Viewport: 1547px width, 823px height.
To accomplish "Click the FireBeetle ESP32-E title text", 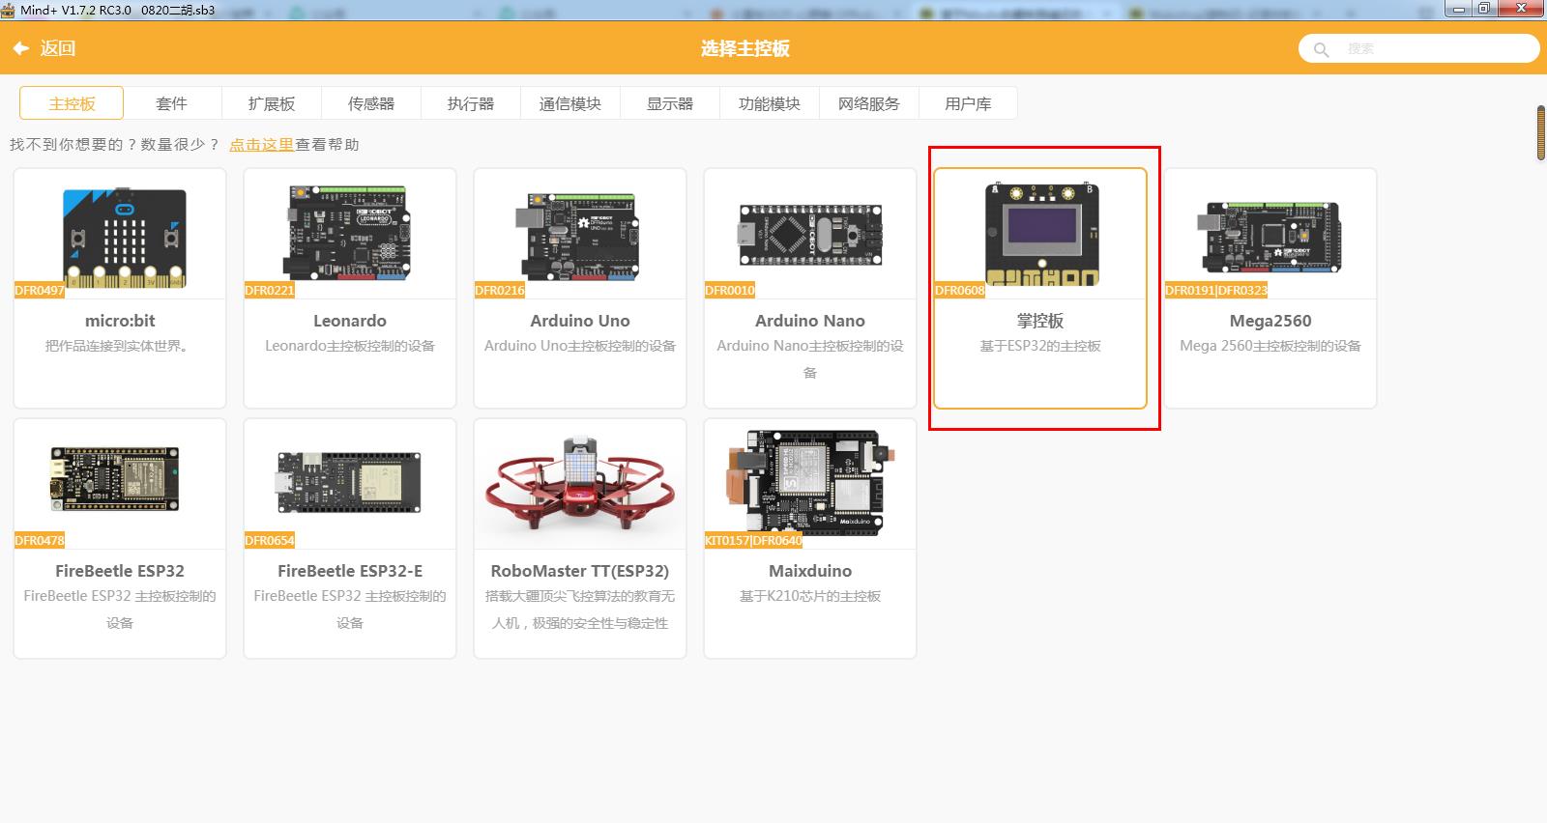I will [x=350, y=571].
